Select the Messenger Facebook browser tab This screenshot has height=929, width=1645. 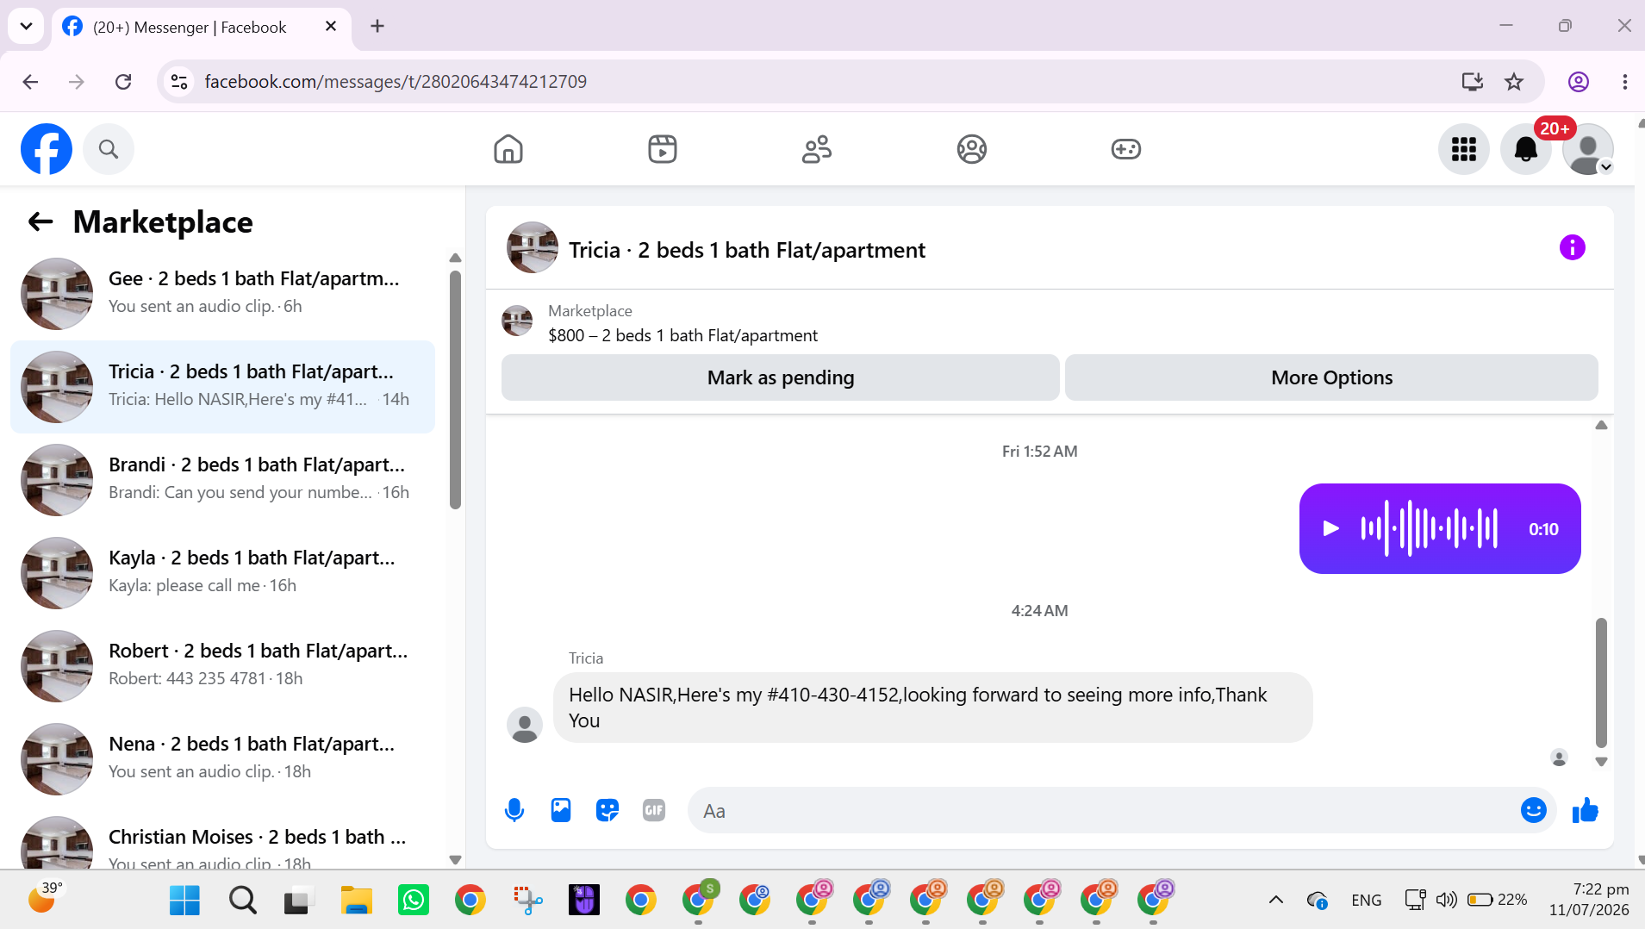[202, 27]
